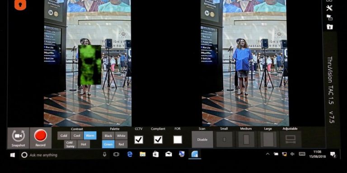Click the Disable scan button
Image resolution: width=347 pixels, height=173 pixels.
click(x=202, y=140)
